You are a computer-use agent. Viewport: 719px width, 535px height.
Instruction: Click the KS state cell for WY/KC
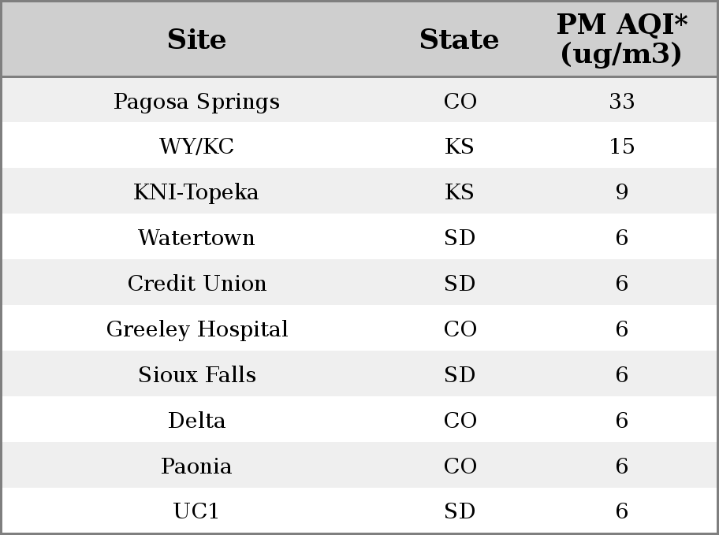point(460,147)
